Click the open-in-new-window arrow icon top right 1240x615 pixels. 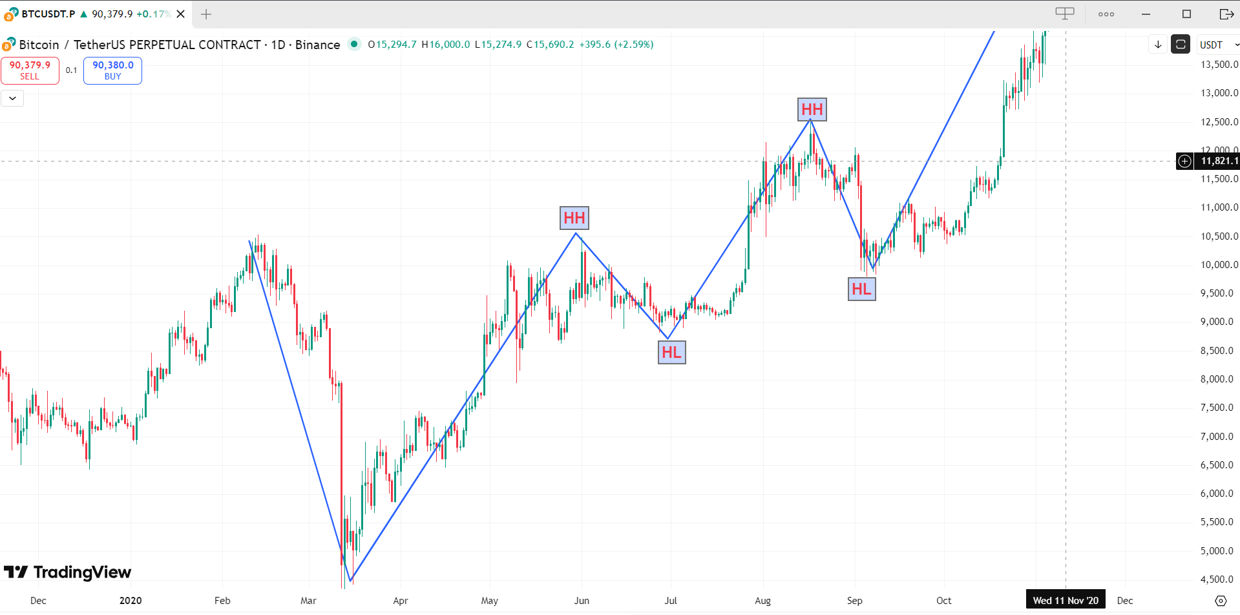point(1226,14)
